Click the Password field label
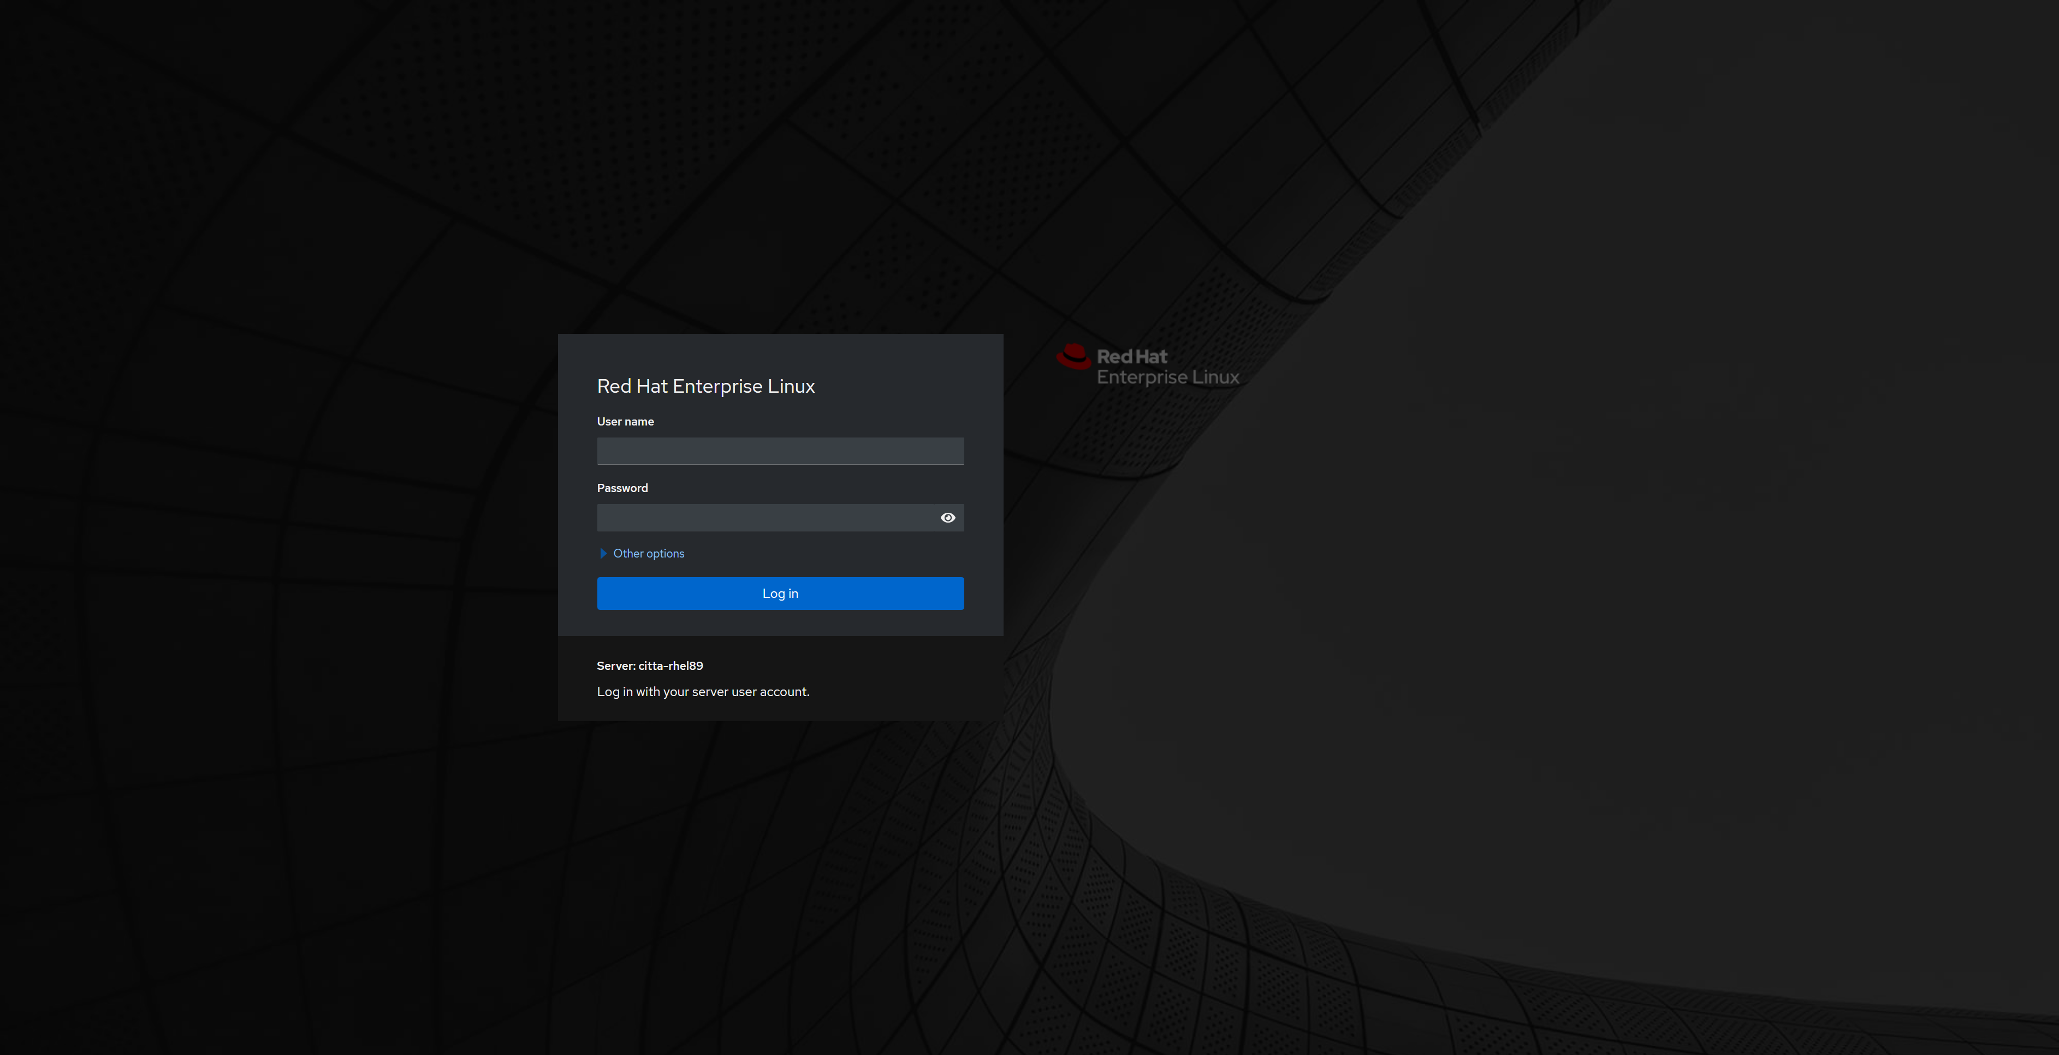Image resolution: width=2059 pixels, height=1055 pixels. [622, 488]
